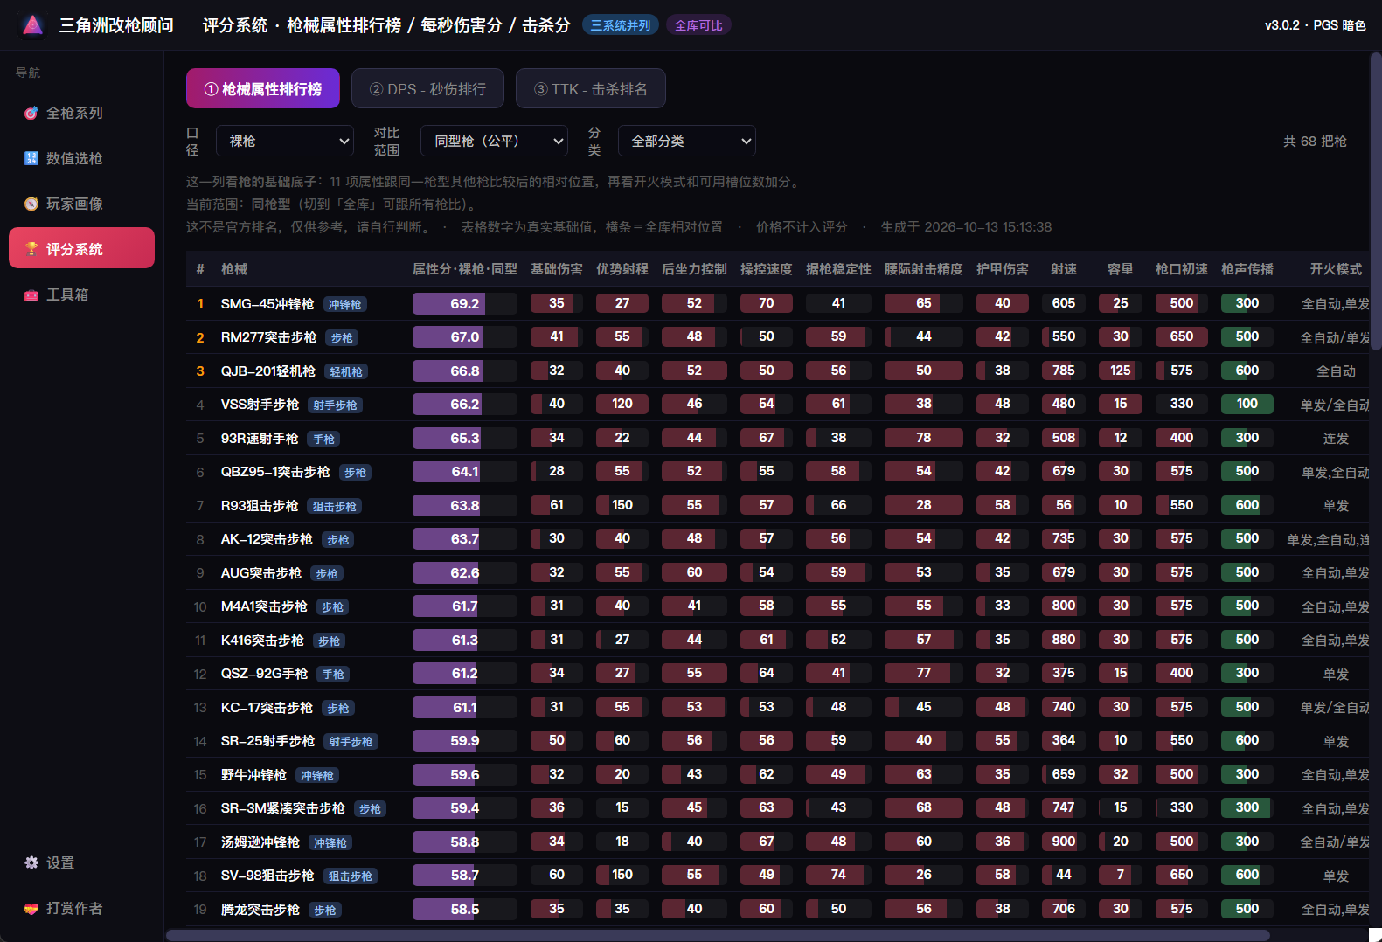Select the QJB-201轻机枪 row name

coord(268,371)
